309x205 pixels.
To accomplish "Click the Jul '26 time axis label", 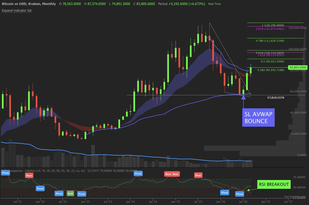I will pos(243,202).
